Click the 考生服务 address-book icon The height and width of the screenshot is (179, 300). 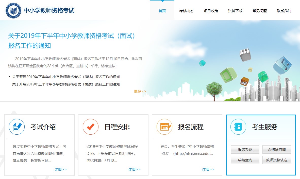point(238,127)
